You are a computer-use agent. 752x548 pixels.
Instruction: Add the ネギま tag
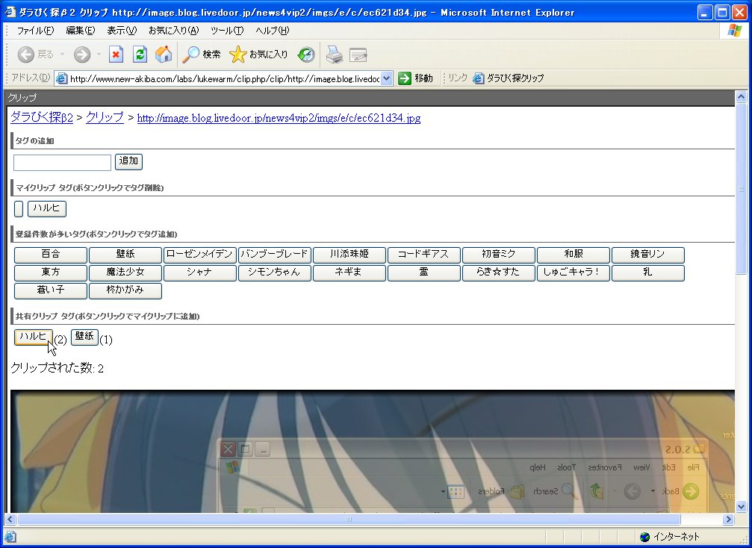coord(349,273)
